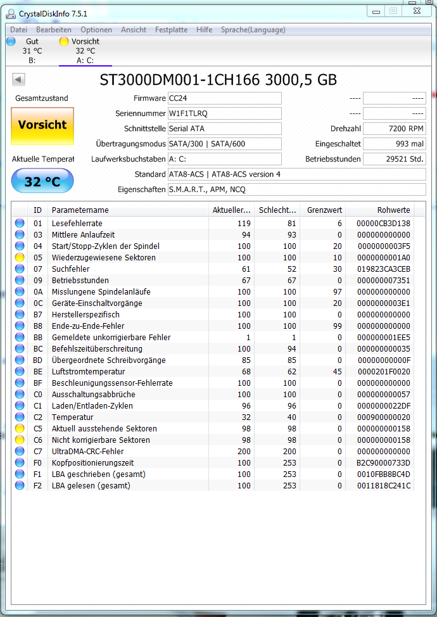Screen dimensions: 437x617
Task: Open the Bearbeiten menu
Action: click(53, 30)
